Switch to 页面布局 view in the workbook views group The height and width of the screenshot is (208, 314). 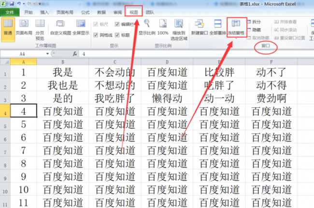[24, 27]
